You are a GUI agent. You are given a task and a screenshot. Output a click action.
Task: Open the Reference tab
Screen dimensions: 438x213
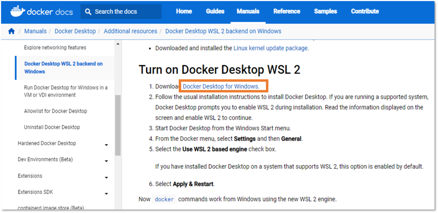(287, 11)
